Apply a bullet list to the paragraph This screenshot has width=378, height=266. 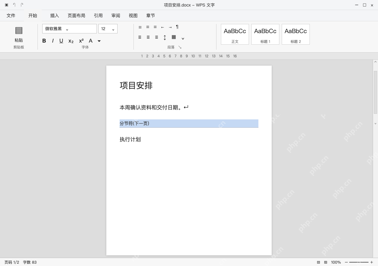pyautogui.click(x=140, y=27)
